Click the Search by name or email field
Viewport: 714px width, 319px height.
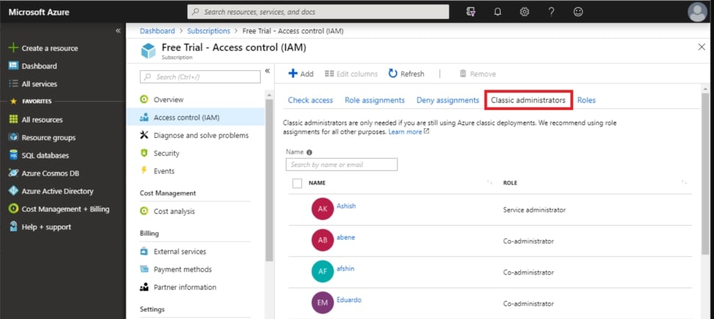pos(342,165)
